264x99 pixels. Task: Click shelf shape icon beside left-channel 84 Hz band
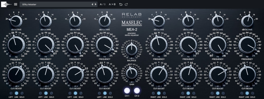click(7, 19)
